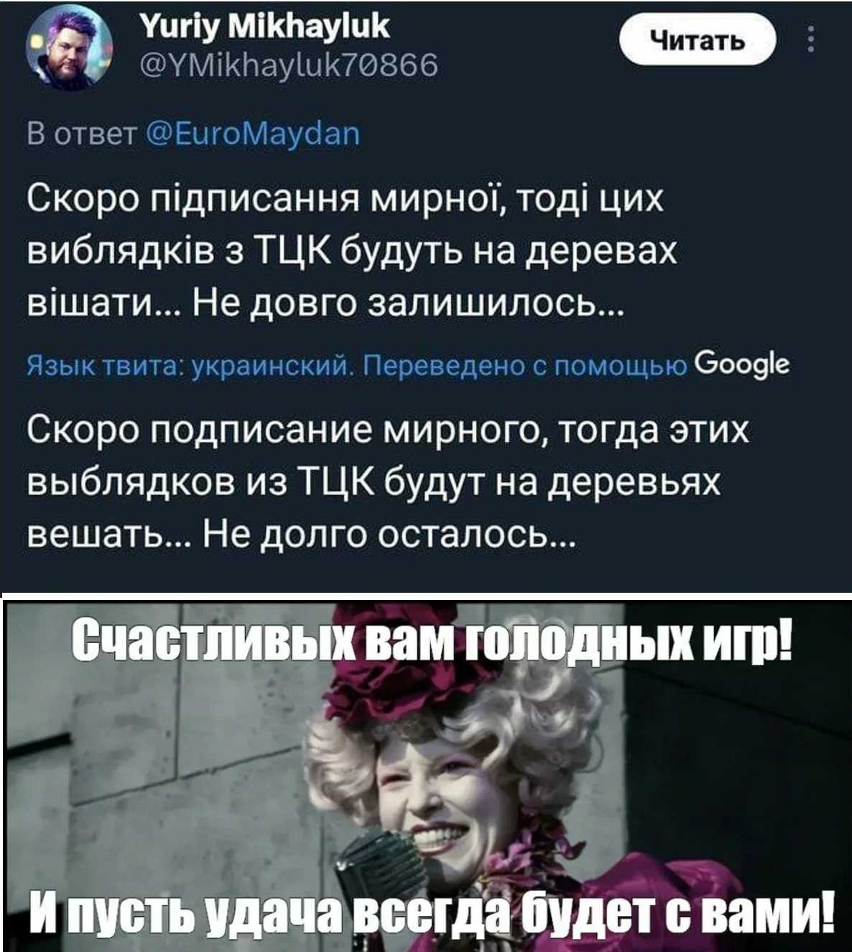Click the Google logo in translation note
852x952 pixels.
pos(744,366)
